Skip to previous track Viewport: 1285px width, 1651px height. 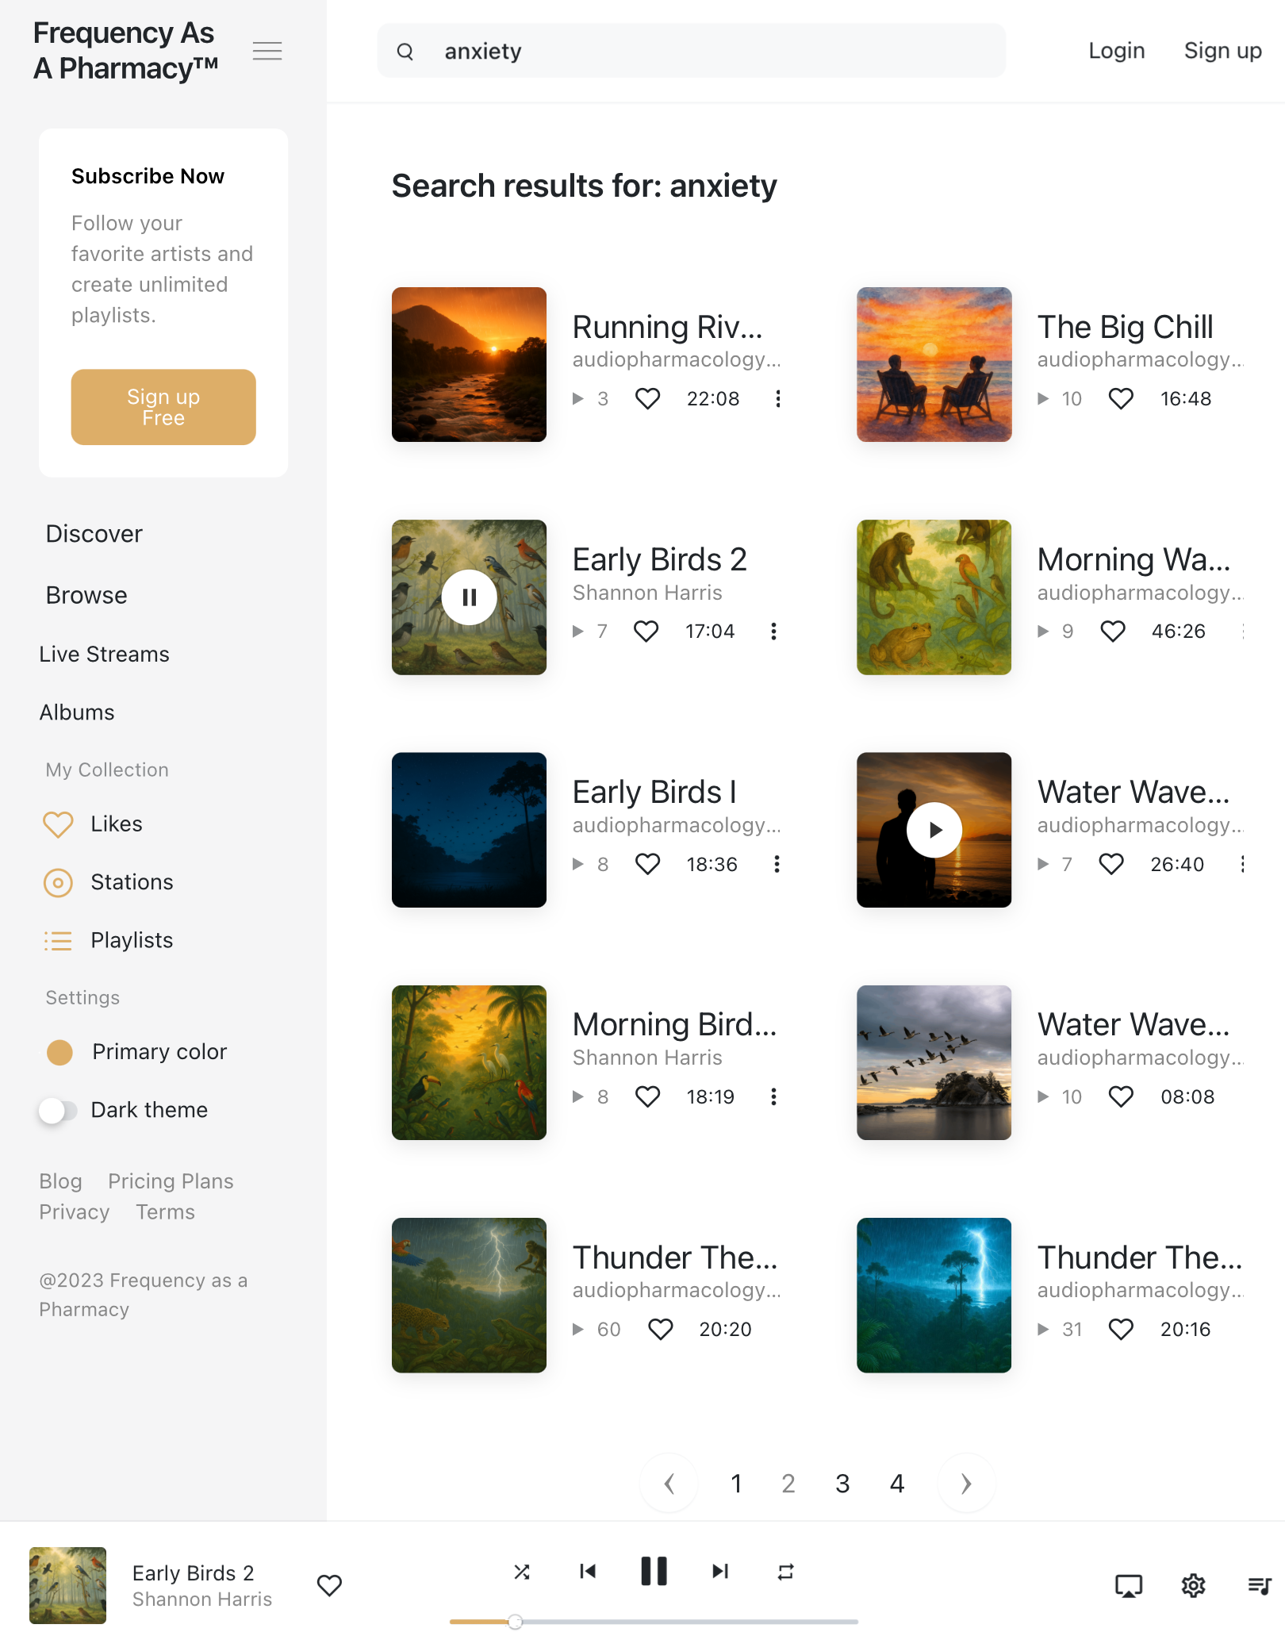click(x=588, y=1572)
